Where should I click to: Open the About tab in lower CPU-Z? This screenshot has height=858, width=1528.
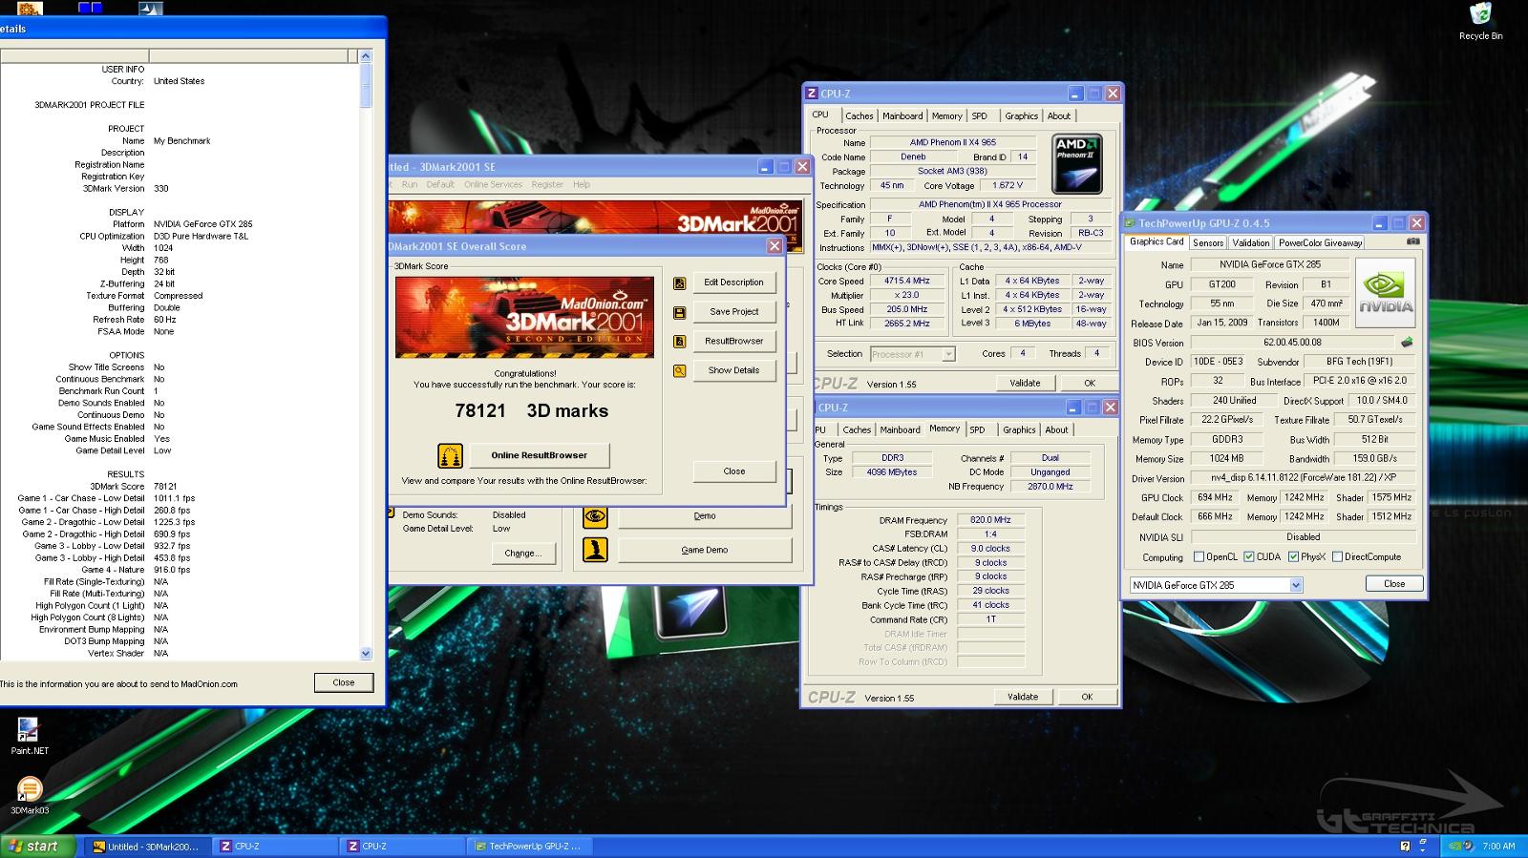(x=1056, y=430)
